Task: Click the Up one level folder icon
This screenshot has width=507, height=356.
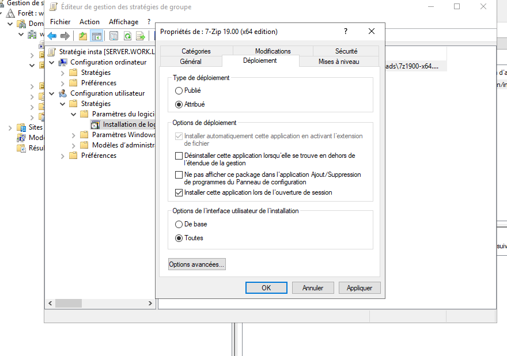Action: click(83, 36)
